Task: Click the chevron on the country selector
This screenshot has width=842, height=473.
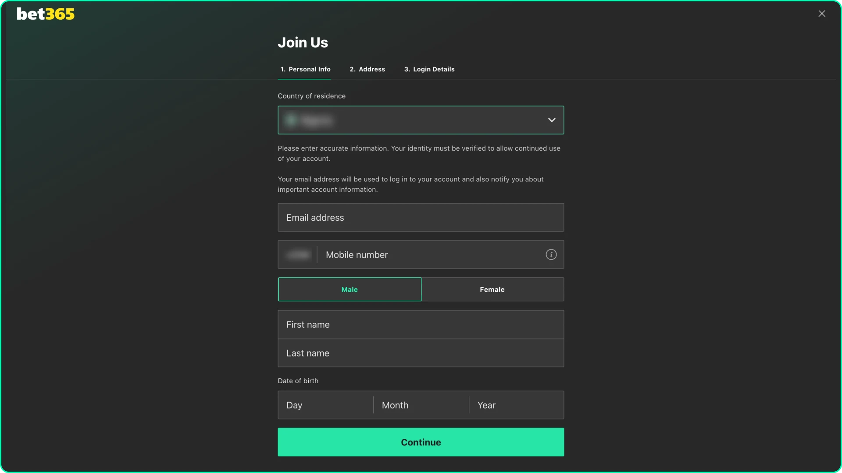Action: (x=552, y=120)
